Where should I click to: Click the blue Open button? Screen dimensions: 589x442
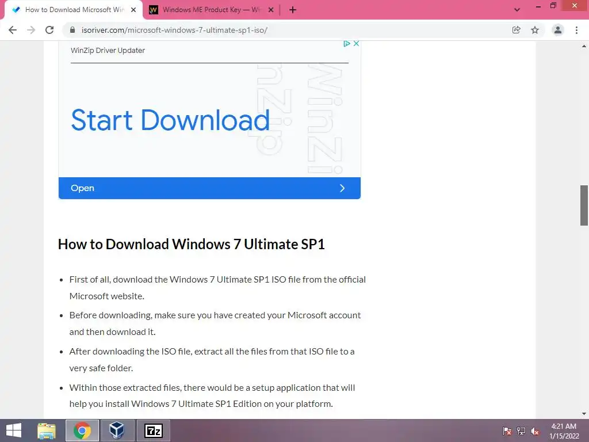pos(209,188)
